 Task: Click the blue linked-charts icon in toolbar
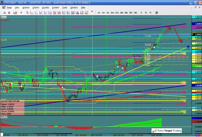[4, 13]
